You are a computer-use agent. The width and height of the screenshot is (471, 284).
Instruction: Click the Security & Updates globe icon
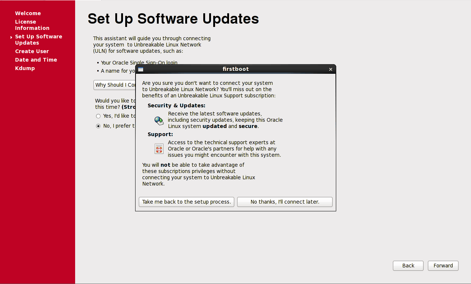coord(159,121)
